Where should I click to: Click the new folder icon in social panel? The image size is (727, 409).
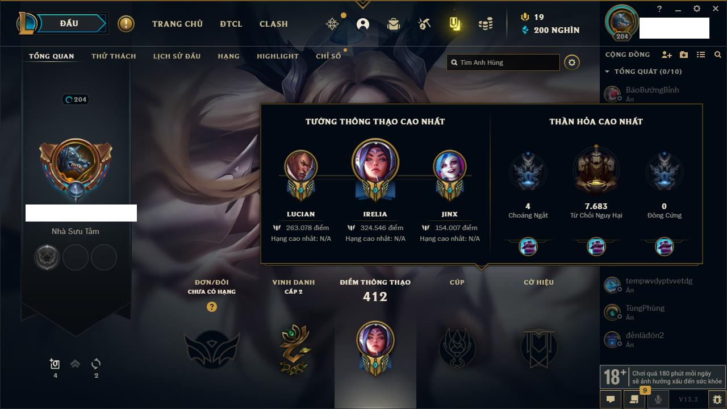pyautogui.click(x=684, y=55)
